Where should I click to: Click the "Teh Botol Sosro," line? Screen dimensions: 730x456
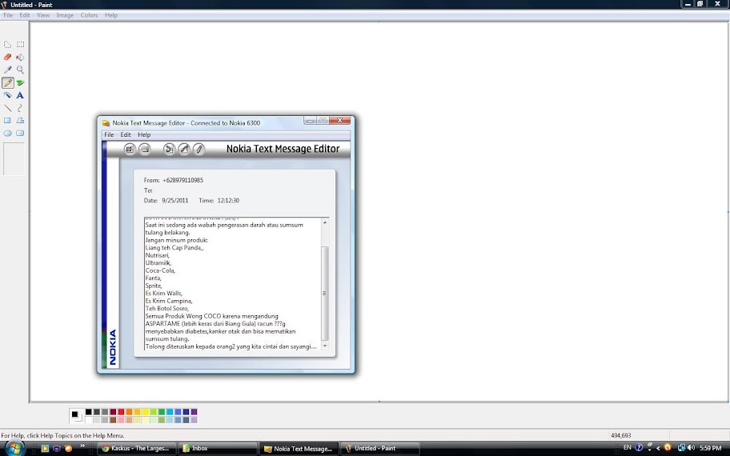tap(167, 309)
